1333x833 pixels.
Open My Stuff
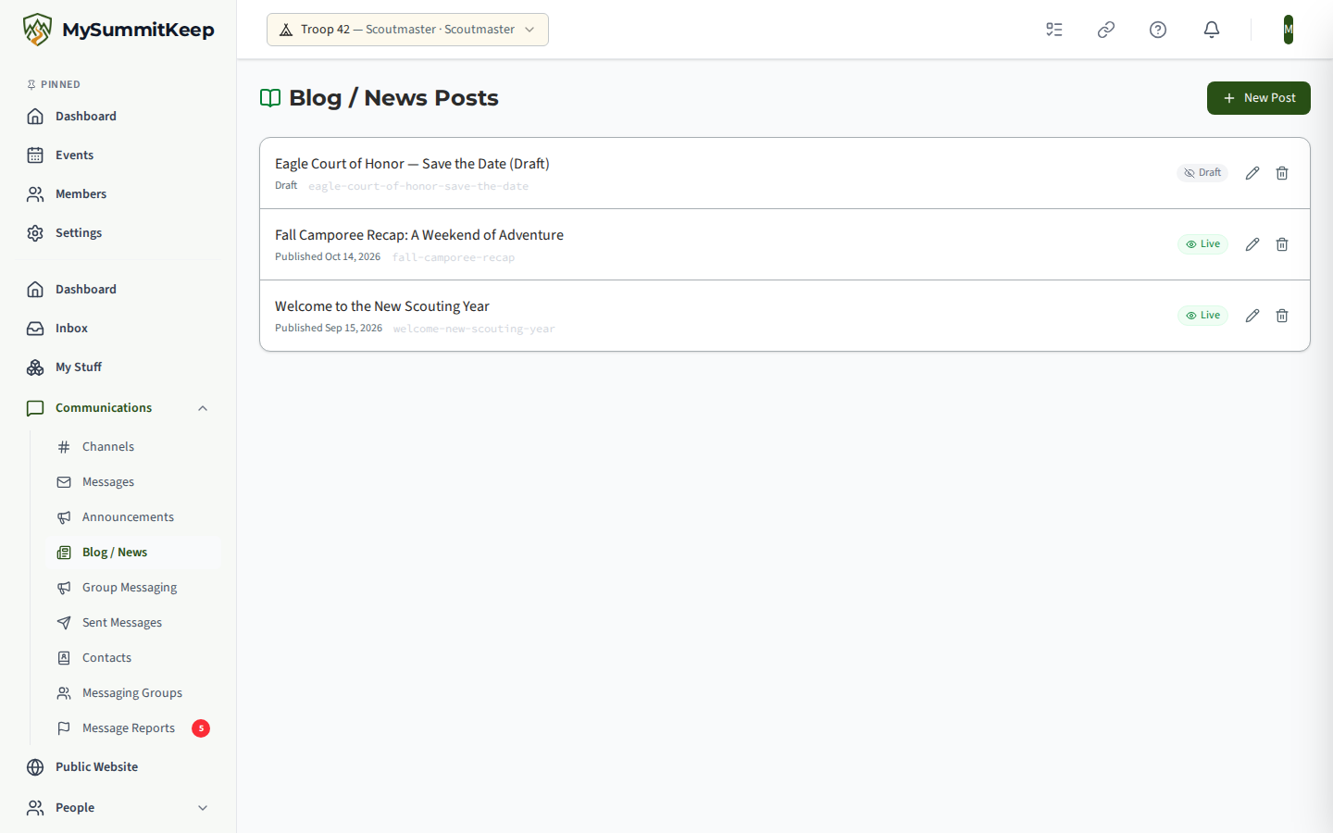(x=118, y=367)
